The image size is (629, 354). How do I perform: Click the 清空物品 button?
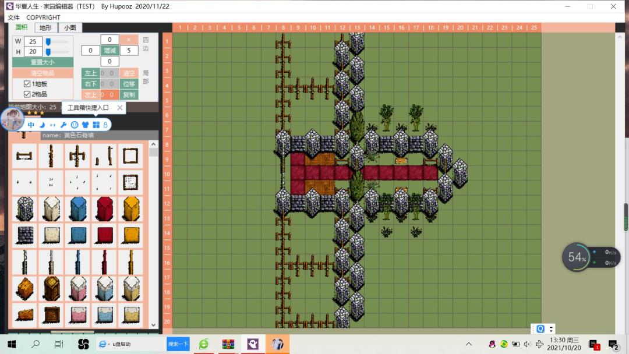point(43,73)
